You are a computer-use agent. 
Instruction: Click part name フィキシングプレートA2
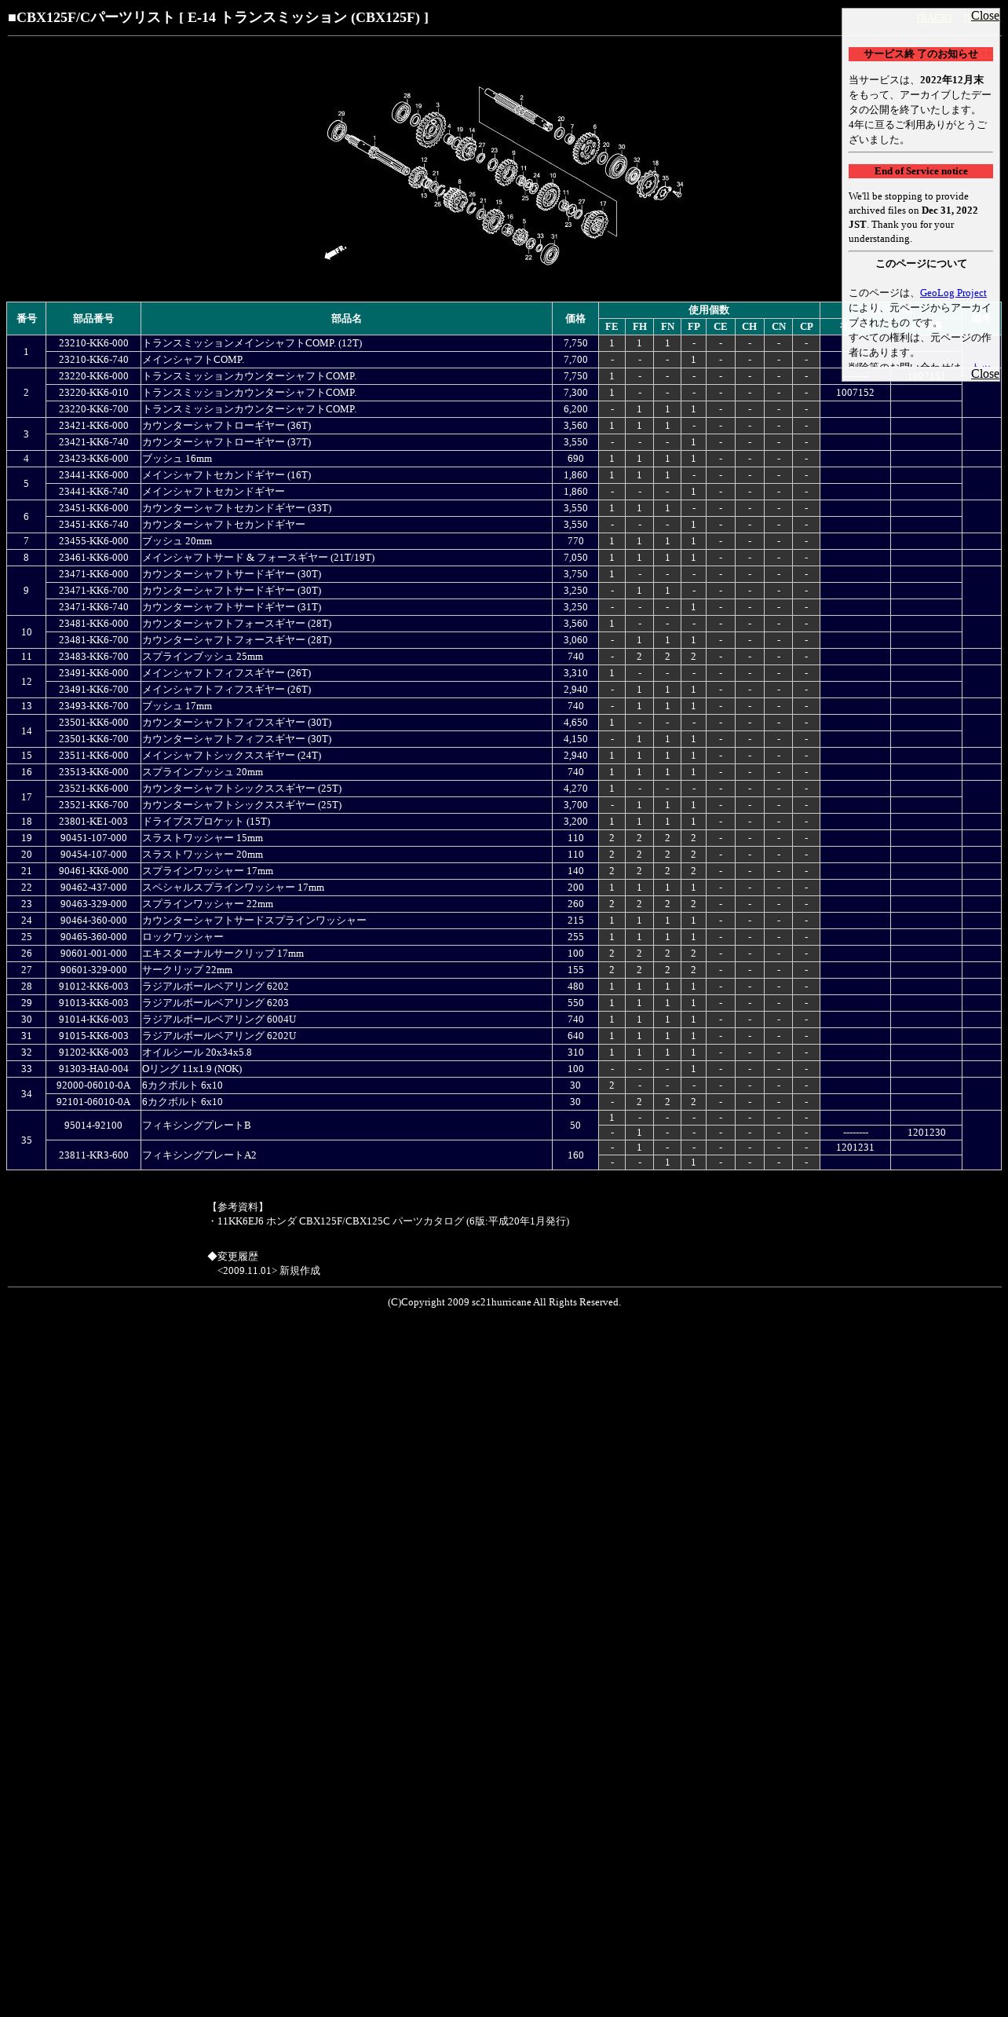199,1155
